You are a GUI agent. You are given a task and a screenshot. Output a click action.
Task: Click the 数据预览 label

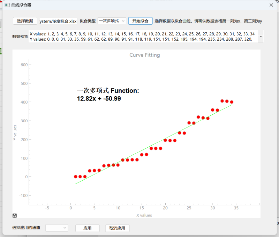tap(20, 36)
